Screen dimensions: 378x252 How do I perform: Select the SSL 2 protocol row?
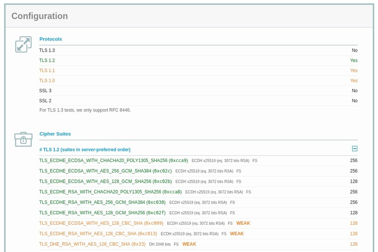[x=198, y=101]
